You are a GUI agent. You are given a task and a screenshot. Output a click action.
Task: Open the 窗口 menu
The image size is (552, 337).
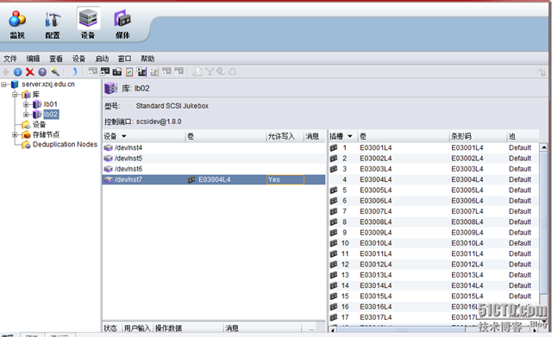124,59
